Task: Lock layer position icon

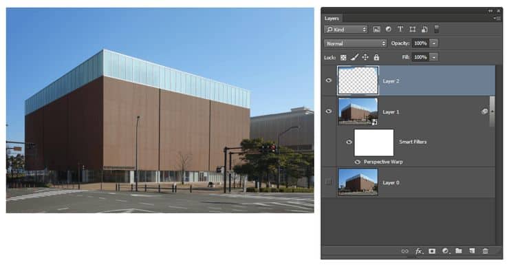Action: click(x=365, y=58)
